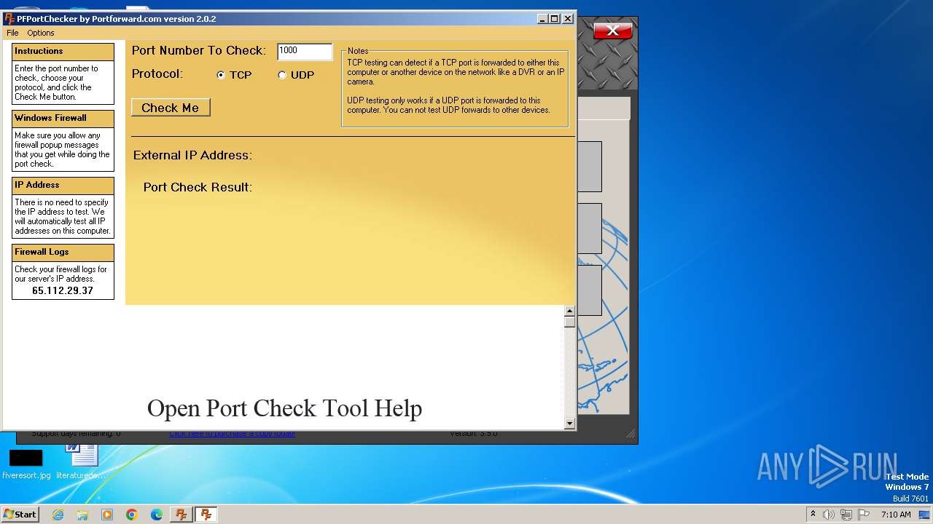Select the Instructions panel header

coord(63,52)
